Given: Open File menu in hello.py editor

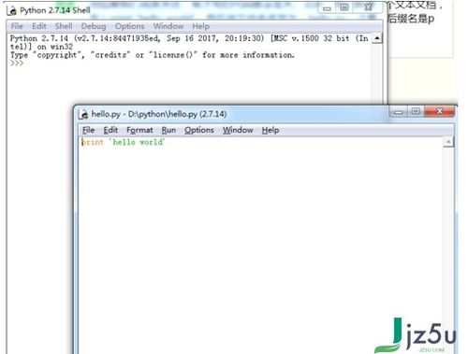Looking at the screenshot, I should tap(88, 130).
